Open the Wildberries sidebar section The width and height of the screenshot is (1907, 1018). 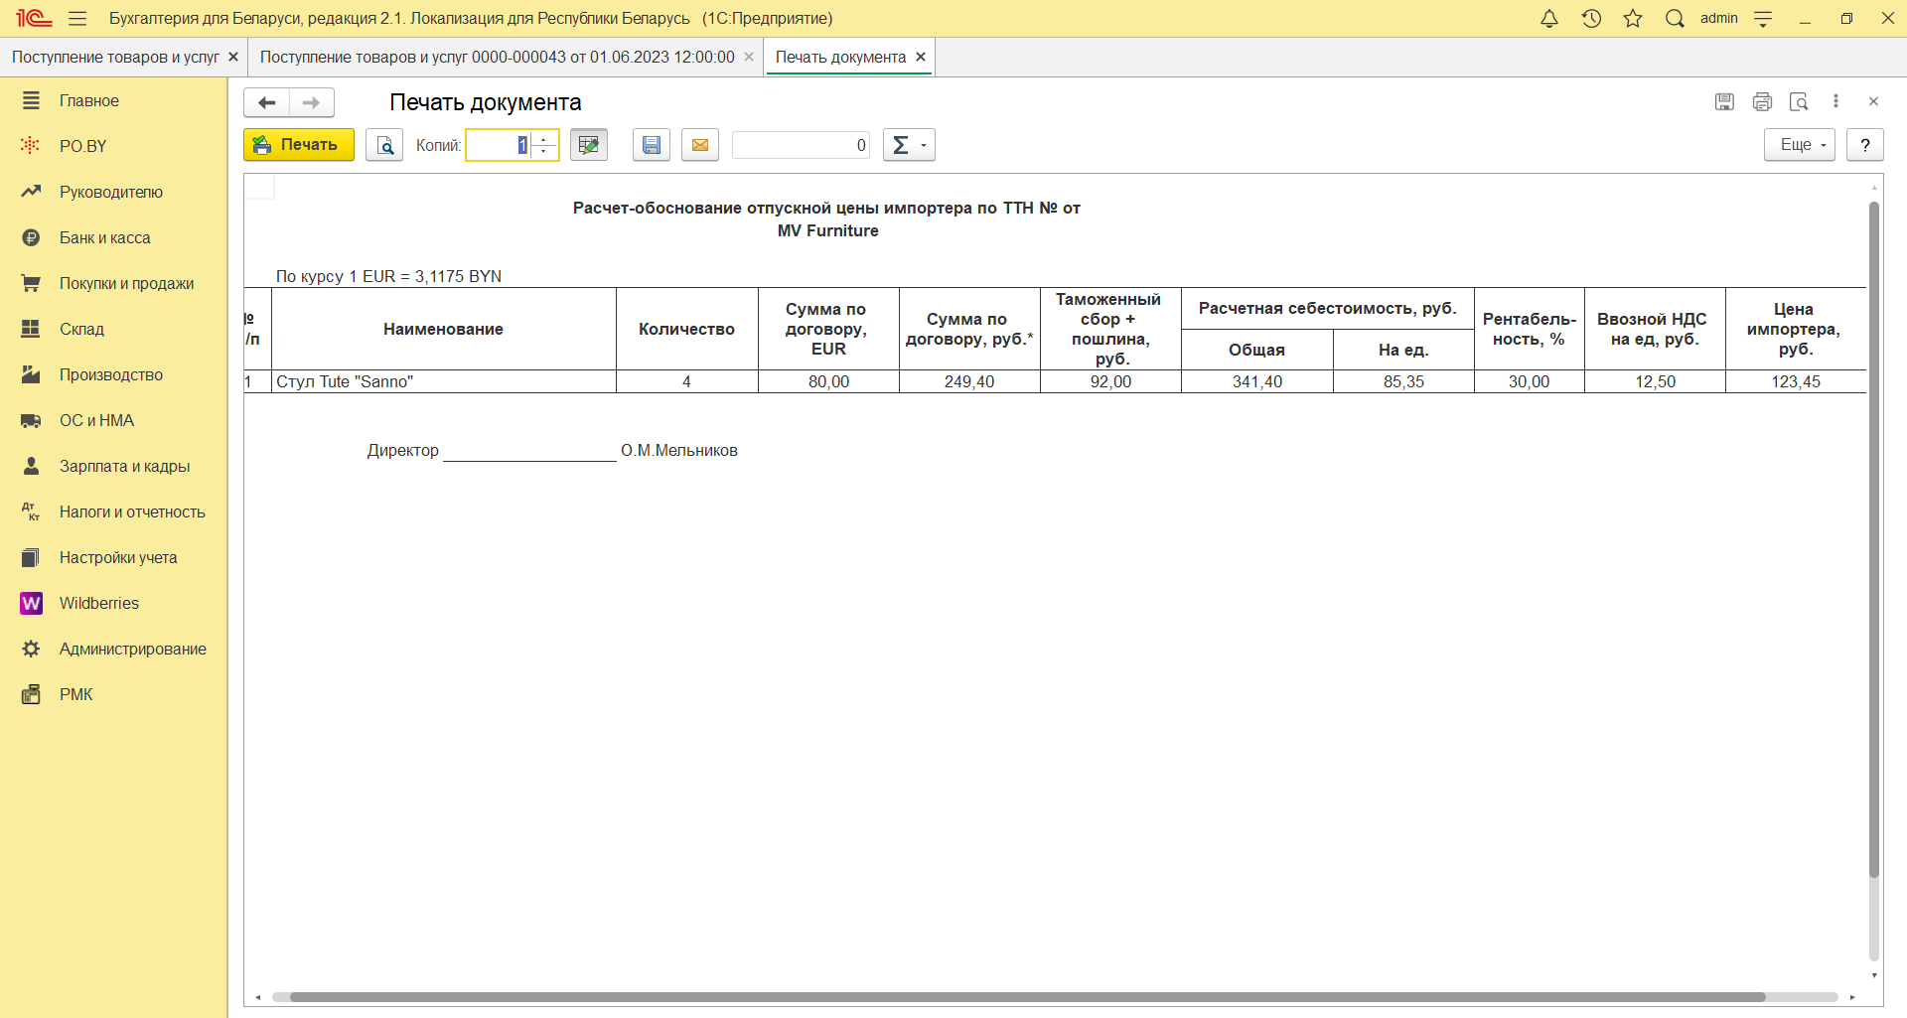coord(98,603)
